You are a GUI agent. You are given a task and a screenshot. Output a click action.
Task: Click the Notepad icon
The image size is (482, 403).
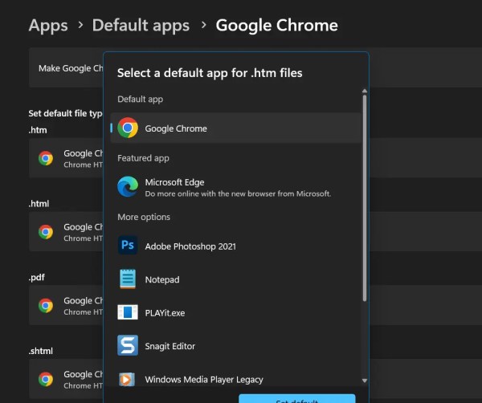128,279
